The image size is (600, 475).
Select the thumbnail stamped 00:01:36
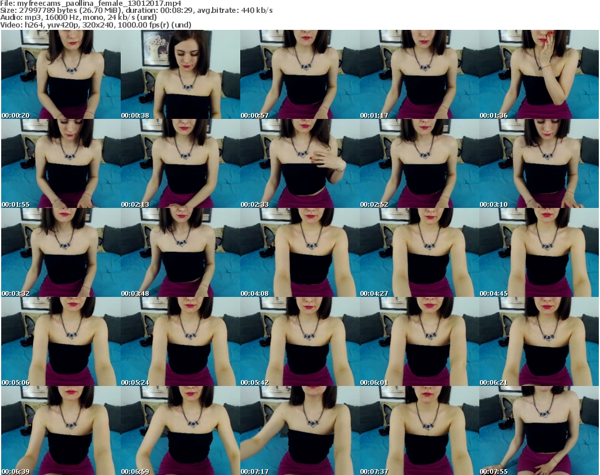tap(539, 74)
